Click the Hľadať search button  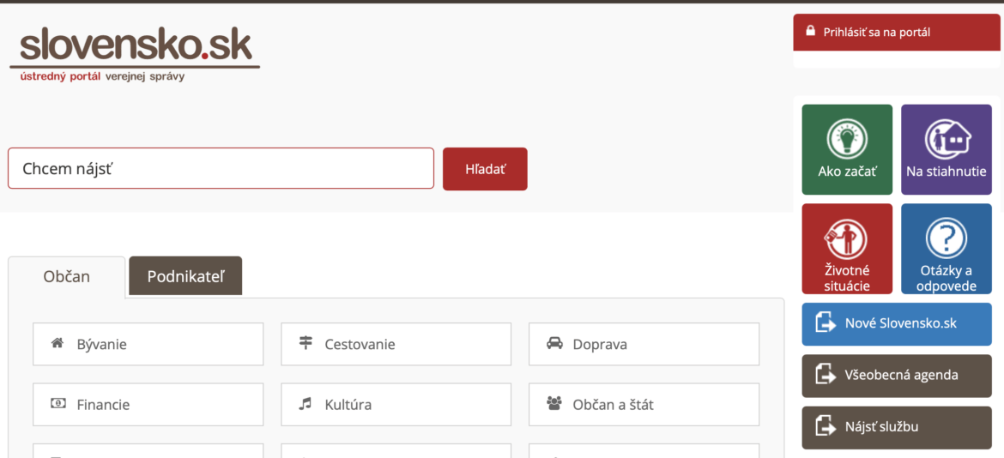coord(485,169)
